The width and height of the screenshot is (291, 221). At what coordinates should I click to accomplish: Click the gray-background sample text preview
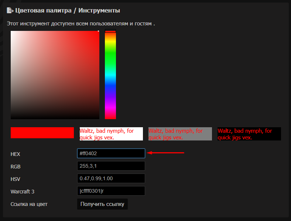[x=180, y=134]
